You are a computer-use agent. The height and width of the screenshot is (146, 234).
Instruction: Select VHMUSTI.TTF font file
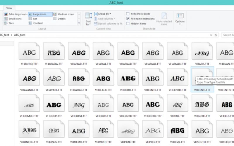click(x=104, y=132)
